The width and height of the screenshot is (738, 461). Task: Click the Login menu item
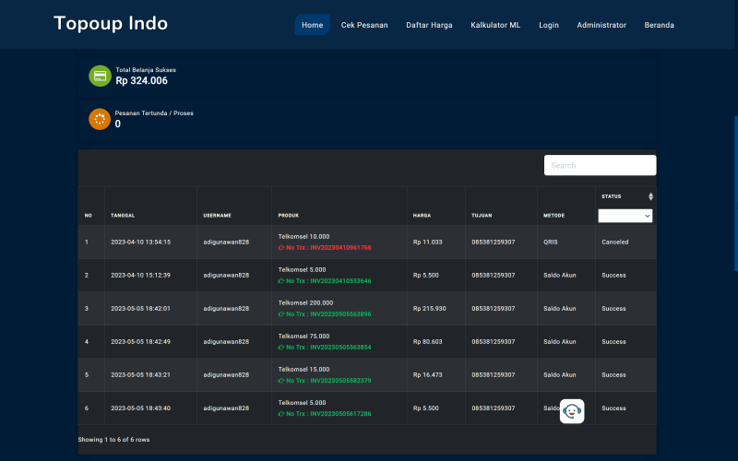click(x=549, y=25)
